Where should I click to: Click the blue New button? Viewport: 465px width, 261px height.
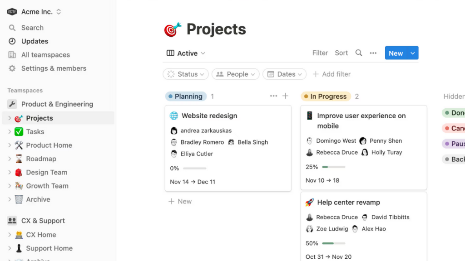396,53
